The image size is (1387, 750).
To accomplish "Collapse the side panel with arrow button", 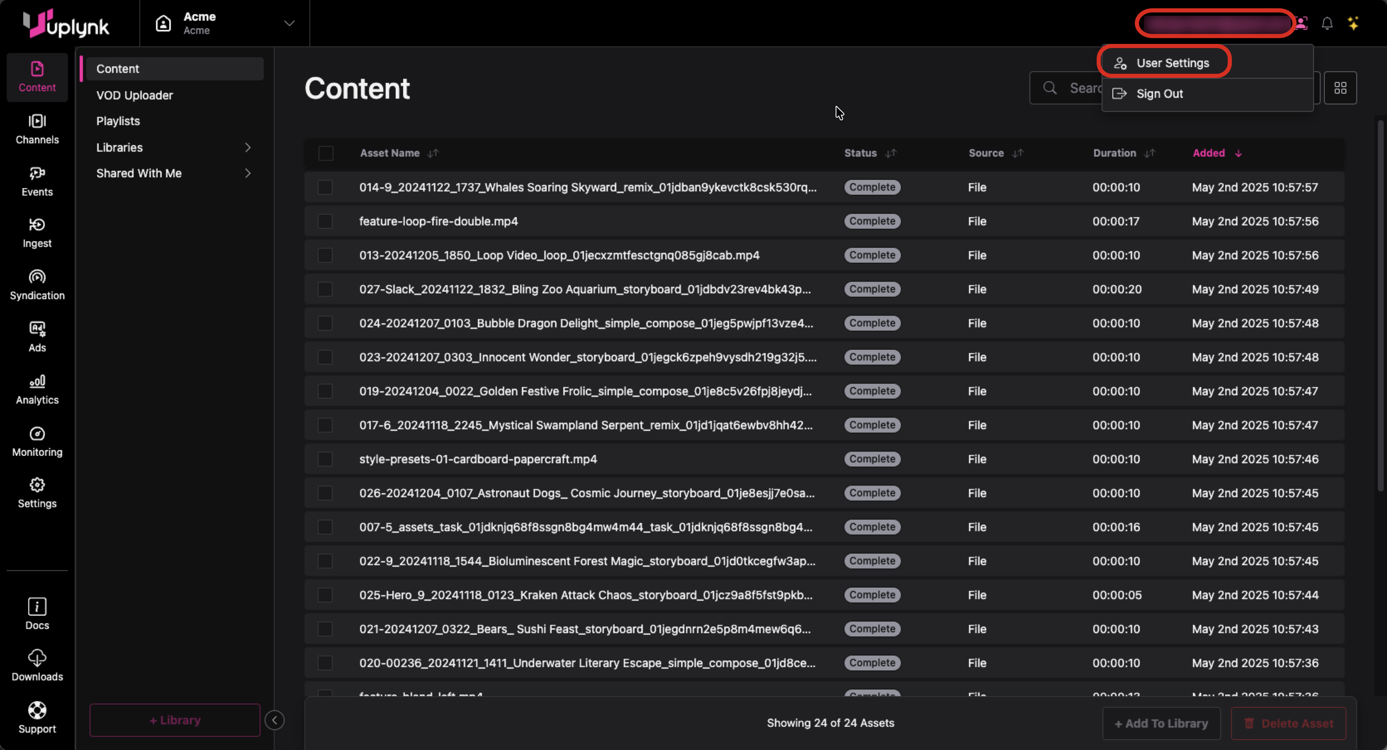I will (275, 720).
